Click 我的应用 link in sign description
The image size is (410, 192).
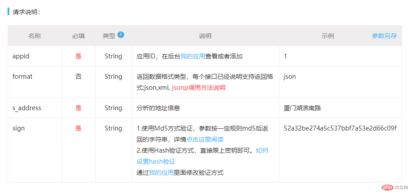click(161, 173)
